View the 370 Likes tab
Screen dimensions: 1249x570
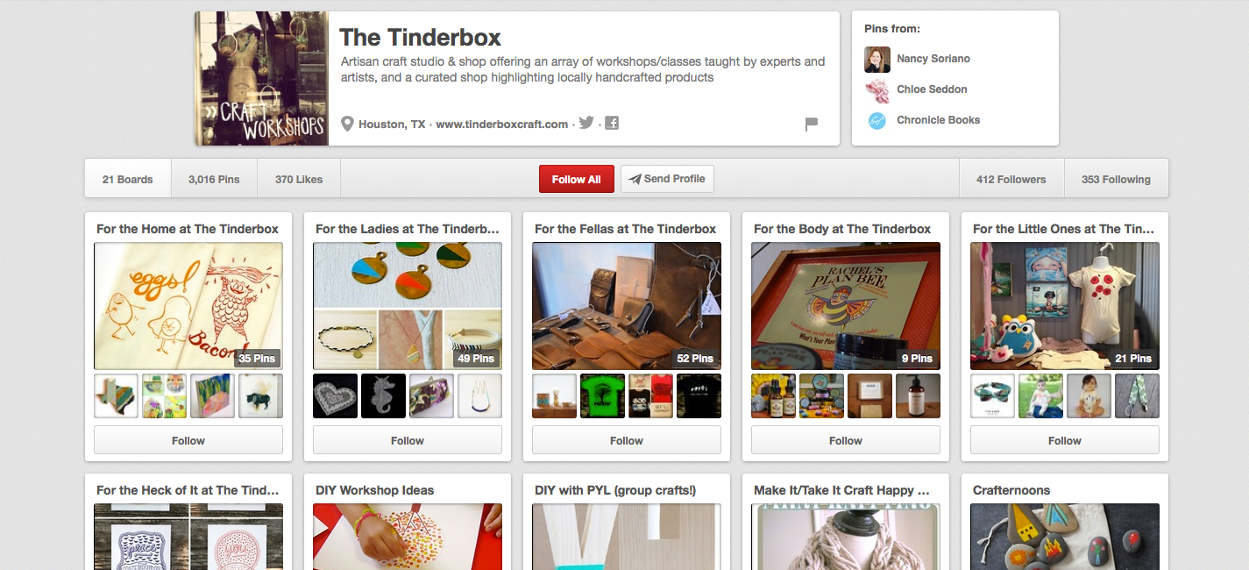299,179
